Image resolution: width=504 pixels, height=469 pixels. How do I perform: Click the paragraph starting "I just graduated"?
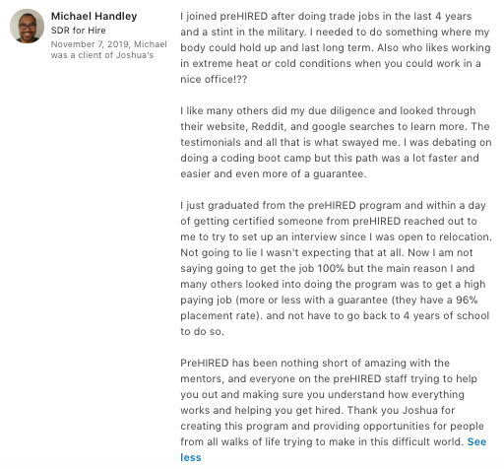coord(336,268)
